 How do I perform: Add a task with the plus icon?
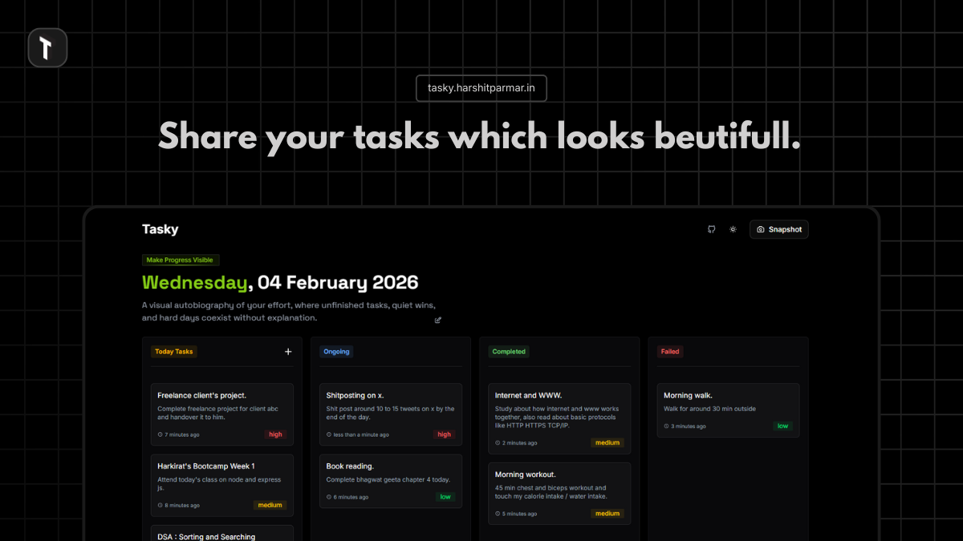click(288, 351)
